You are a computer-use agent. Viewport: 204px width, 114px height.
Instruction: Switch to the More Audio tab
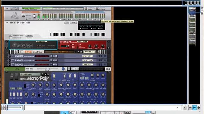point(58,9)
